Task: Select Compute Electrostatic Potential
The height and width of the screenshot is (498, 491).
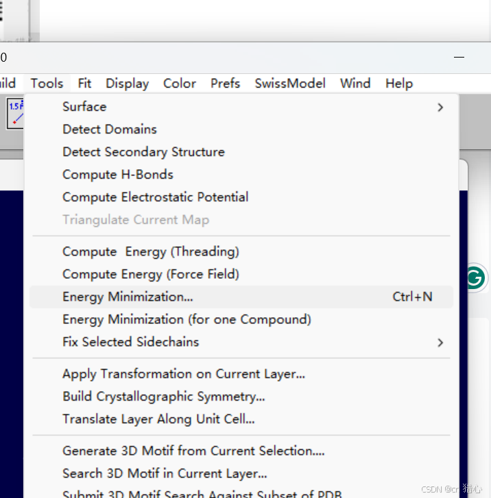Action: [x=241, y=197]
